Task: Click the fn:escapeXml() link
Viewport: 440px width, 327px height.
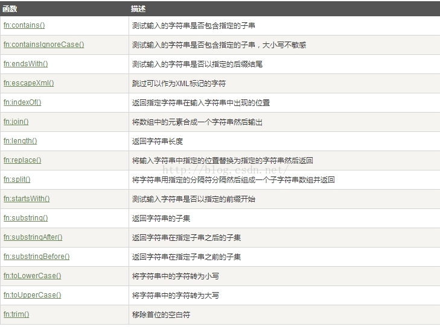Action: pos(28,83)
